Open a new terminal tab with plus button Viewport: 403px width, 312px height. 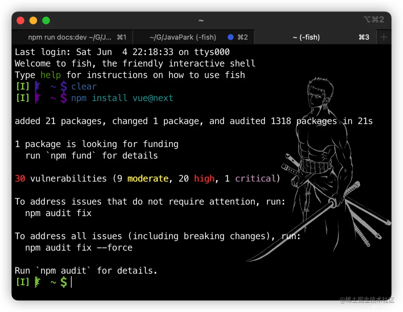pos(384,37)
